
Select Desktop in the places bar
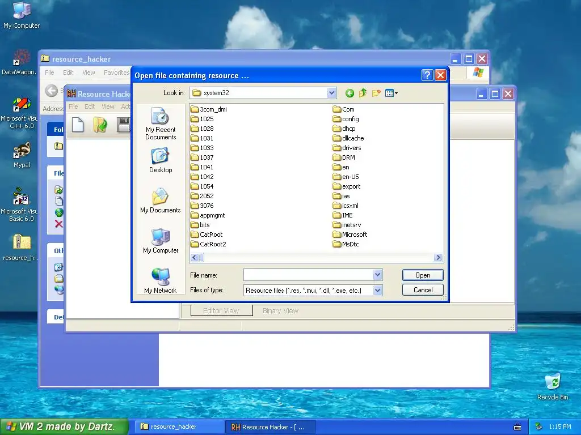pos(161,160)
